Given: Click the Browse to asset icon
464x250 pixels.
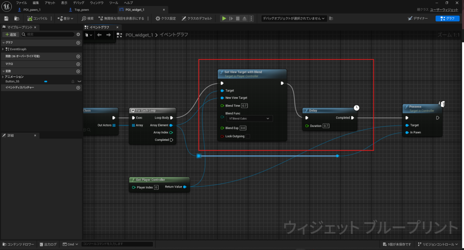Looking at the screenshot, I should (17, 19).
